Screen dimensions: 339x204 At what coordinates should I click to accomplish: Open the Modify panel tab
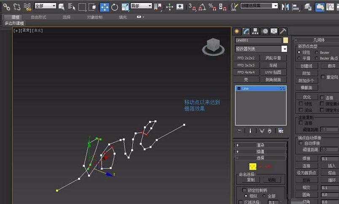(x=246, y=31)
